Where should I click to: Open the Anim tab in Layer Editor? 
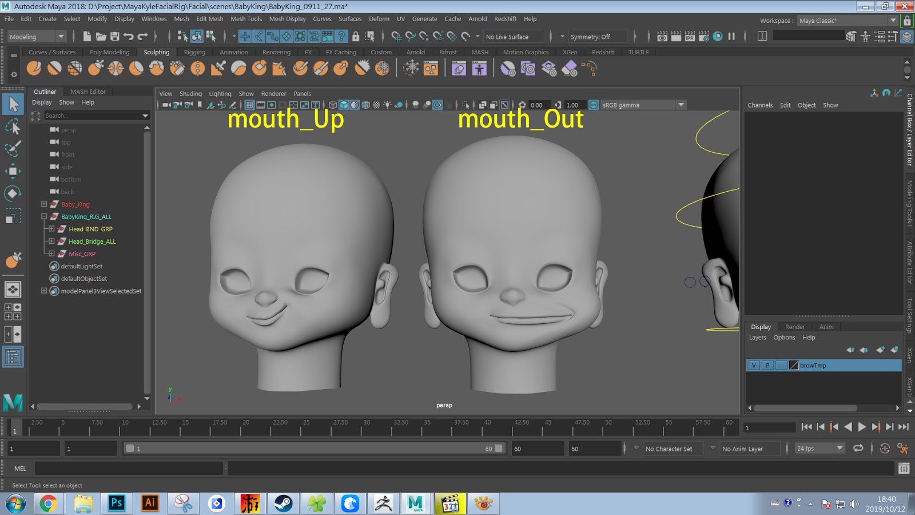click(826, 327)
